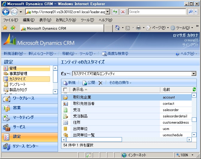
Task: Expand the 移動 menu
Action: tap(69, 54)
